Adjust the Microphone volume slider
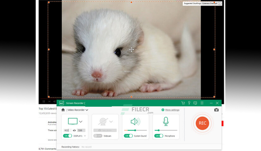The height and width of the screenshot is (151, 261). click(x=166, y=130)
